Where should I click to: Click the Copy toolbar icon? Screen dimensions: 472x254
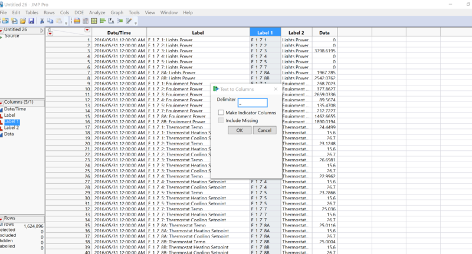(50, 21)
